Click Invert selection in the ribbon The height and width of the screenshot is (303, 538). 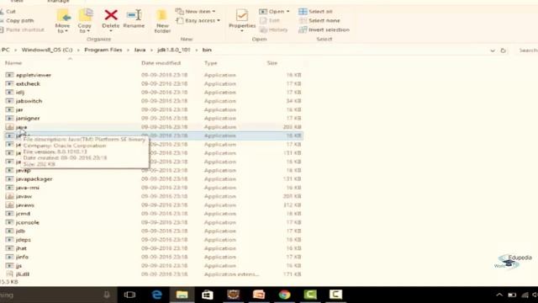[x=324, y=30]
